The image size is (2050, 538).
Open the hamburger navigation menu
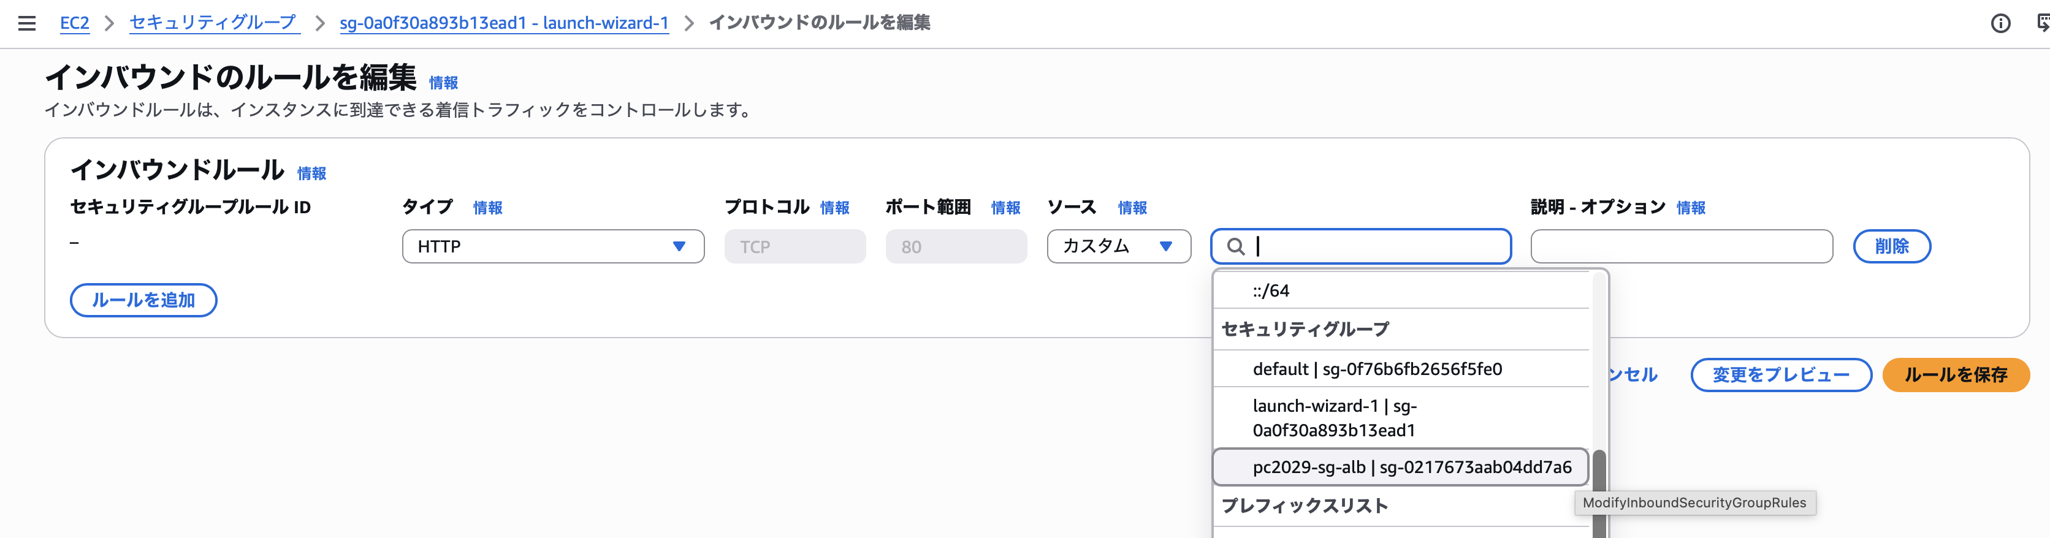(27, 23)
